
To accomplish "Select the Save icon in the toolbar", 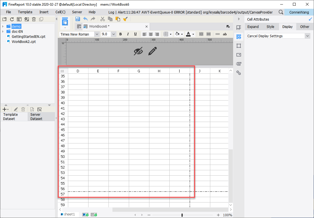I will pyautogui.click(x=78, y=19).
